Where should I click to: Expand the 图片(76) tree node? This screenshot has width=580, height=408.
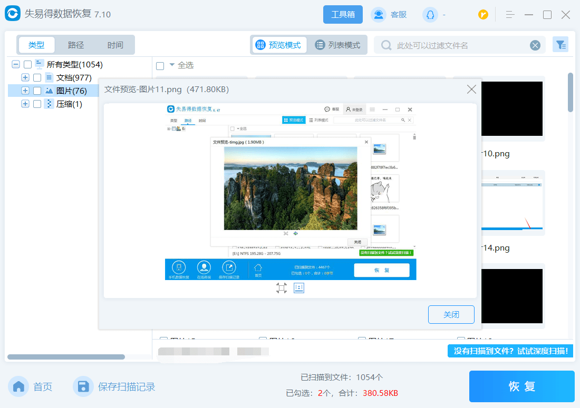point(25,91)
